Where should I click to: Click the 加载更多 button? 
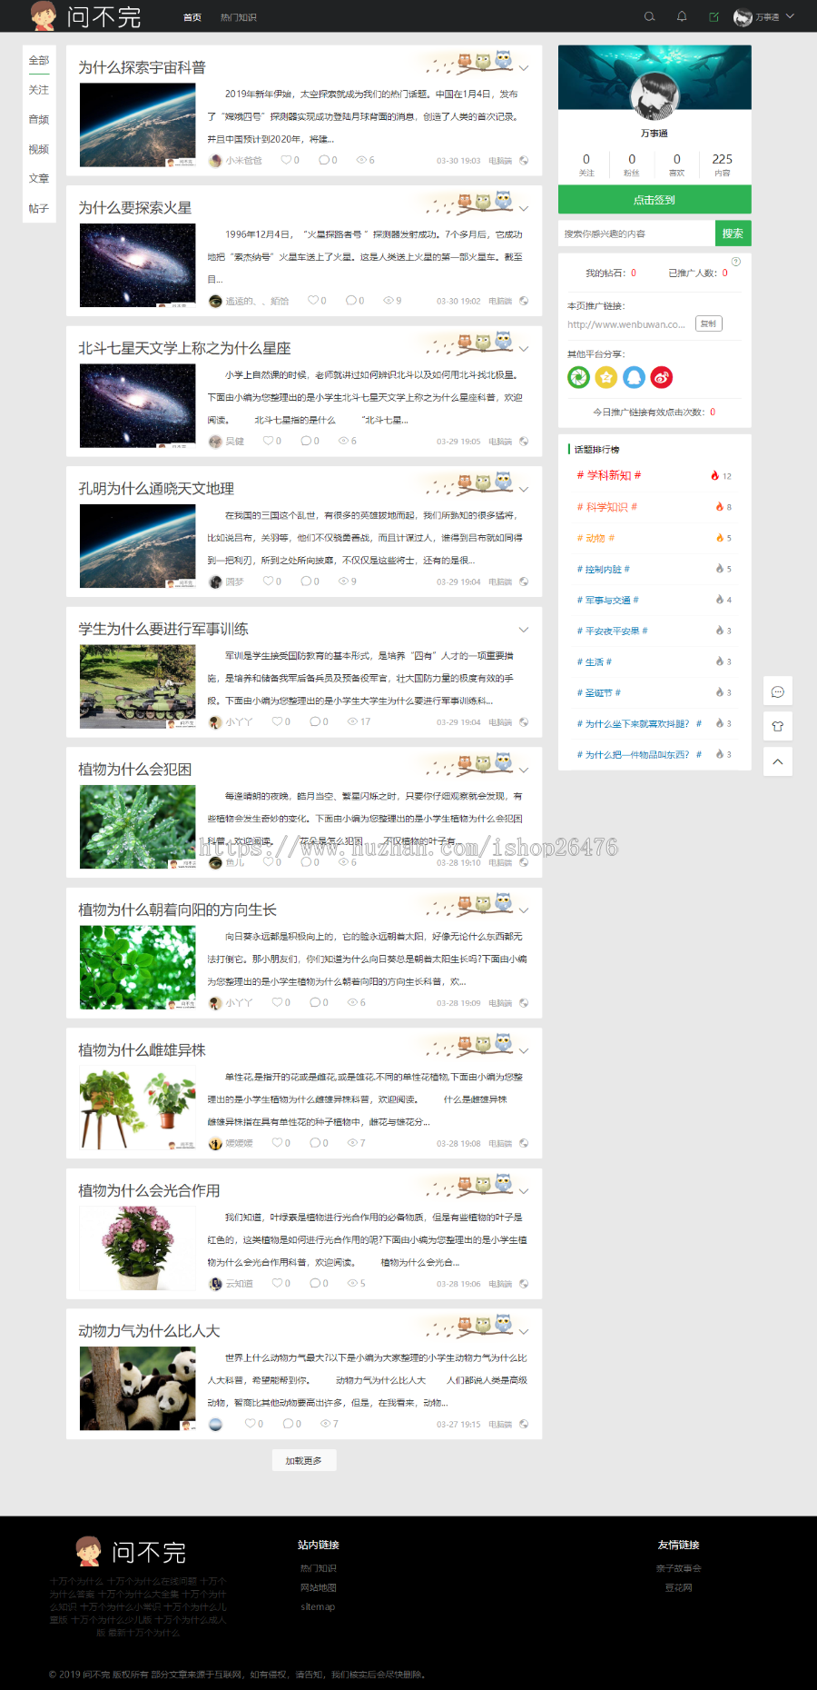(304, 1460)
